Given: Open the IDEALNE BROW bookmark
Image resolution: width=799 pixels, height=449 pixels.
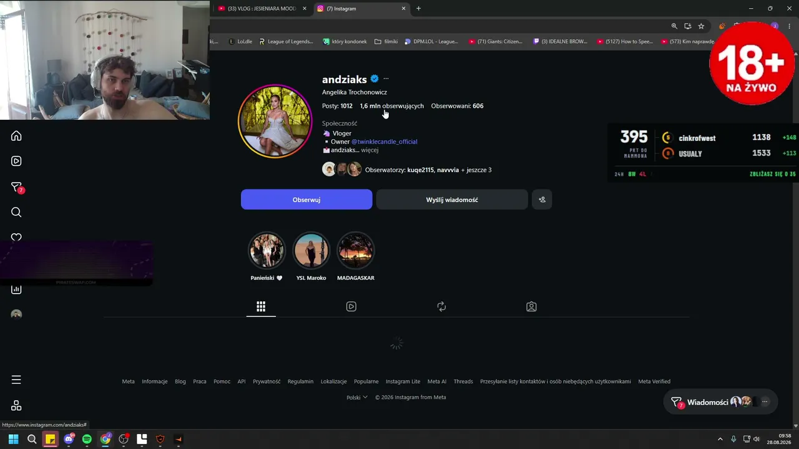Looking at the screenshot, I should click(560, 42).
